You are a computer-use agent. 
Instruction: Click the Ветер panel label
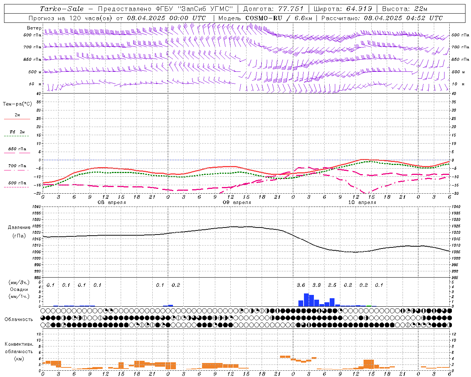[x=34, y=28]
